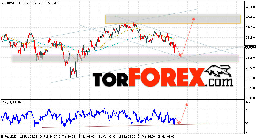Click the 3819.0 price axis label
Screen dimensions: 257x140
pyautogui.click(x=250, y=58)
